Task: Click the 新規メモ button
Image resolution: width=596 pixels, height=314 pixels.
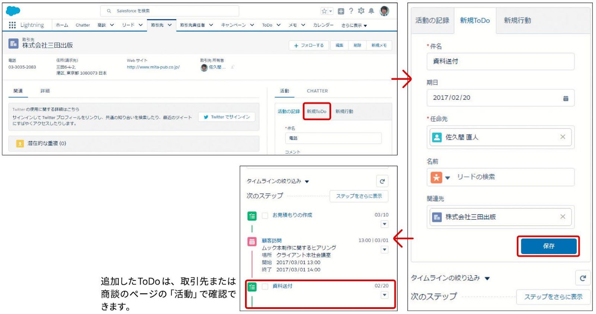Action: pyautogui.click(x=379, y=45)
